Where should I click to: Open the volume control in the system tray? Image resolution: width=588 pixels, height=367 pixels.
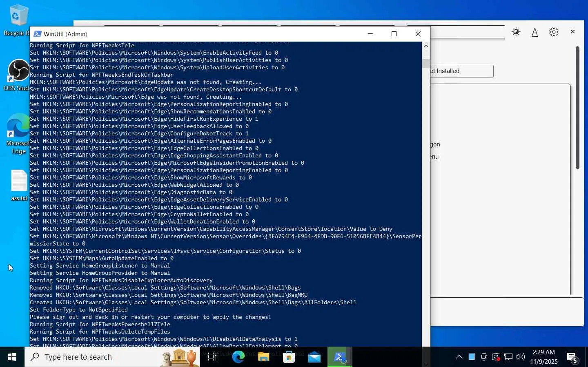pos(521,357)
